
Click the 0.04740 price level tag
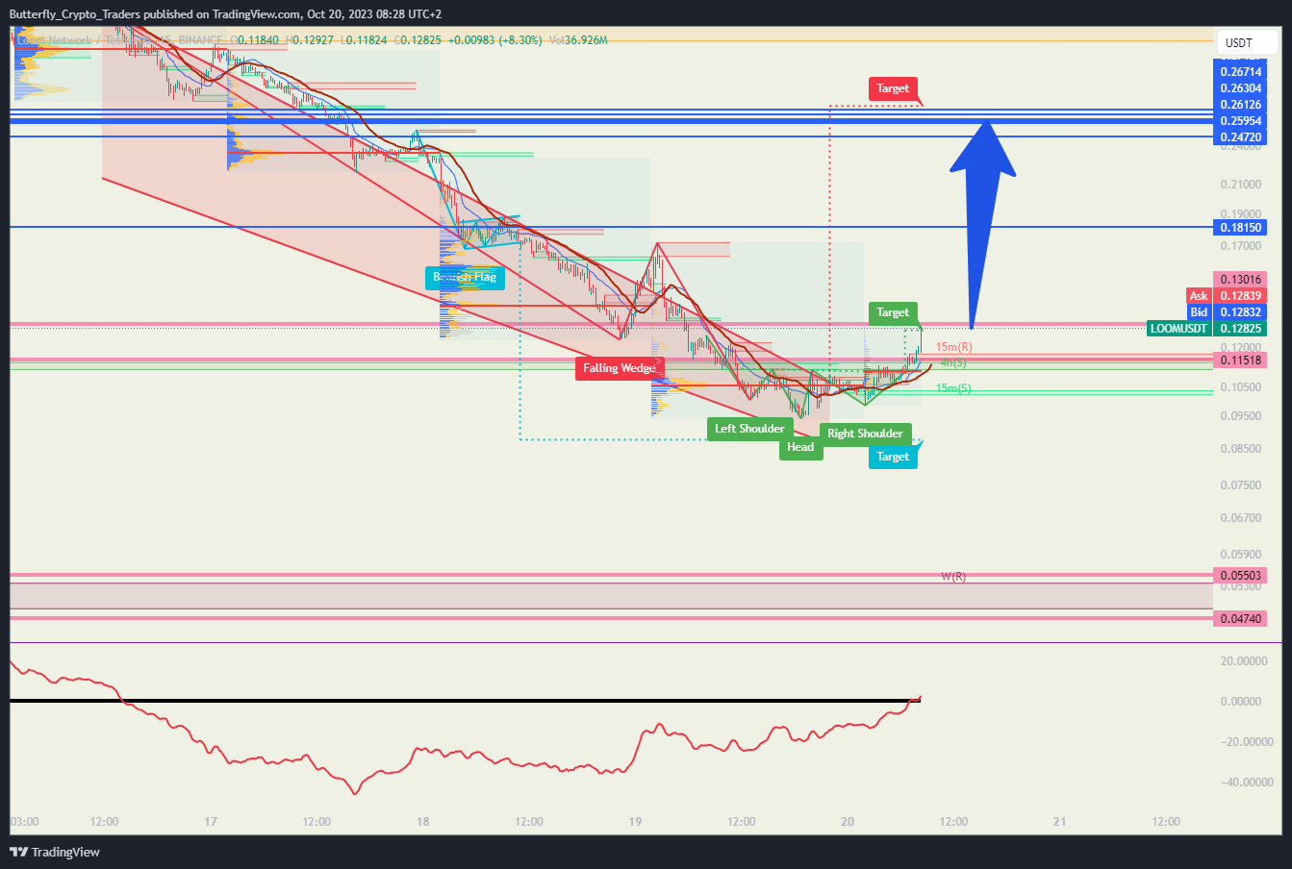pyautogui.click(x=1240, y=618)
